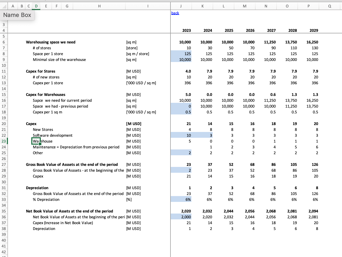Select highlighted 2023 previous-period space value 0
The image size is (342, 257).
[181, 106]
